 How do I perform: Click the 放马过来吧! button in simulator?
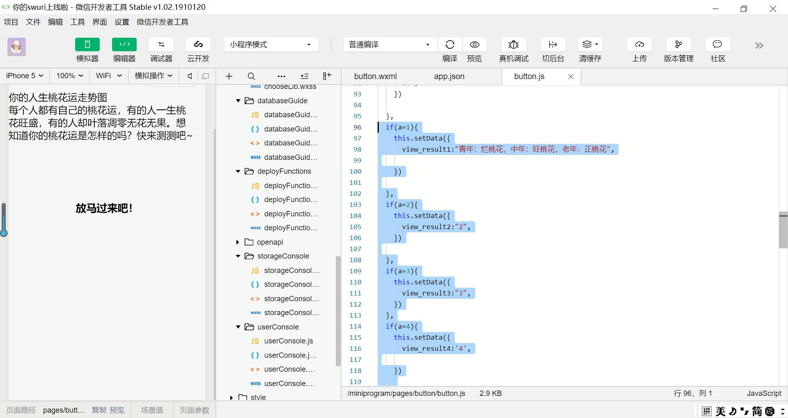tap(104, 208)
